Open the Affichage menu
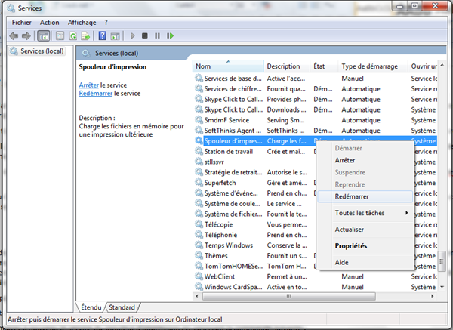453x330 pixels. point(82,23)
